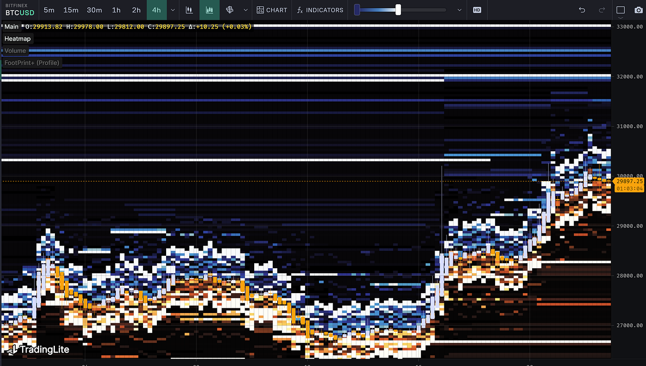Toggle the dimmed Volume layer label
The height and width of the screenshot is (366, 646).
point(15,51)
